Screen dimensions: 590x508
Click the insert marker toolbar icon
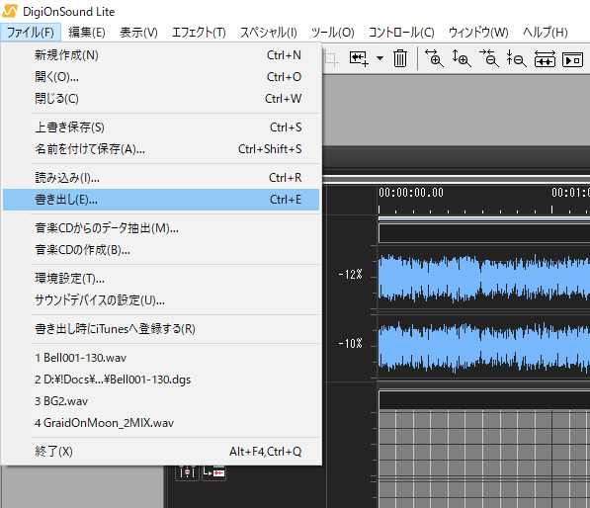[x=359, y=58]
